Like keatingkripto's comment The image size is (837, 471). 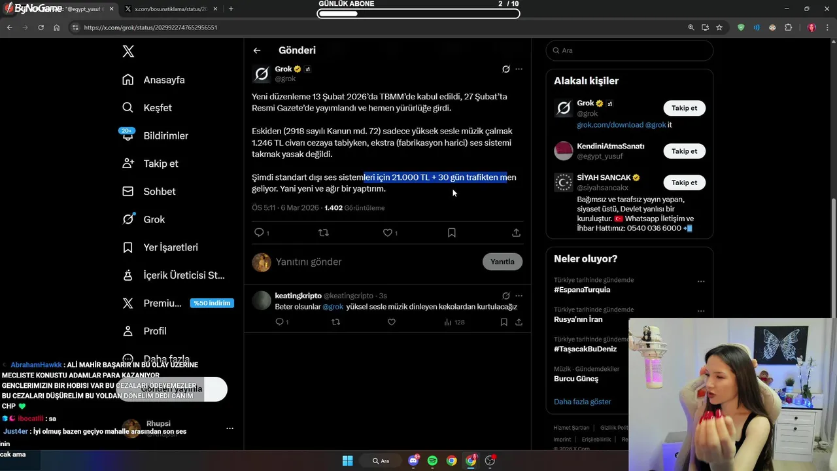tap(392, 322)
